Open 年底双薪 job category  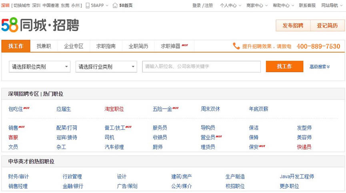tap(258, 109)
